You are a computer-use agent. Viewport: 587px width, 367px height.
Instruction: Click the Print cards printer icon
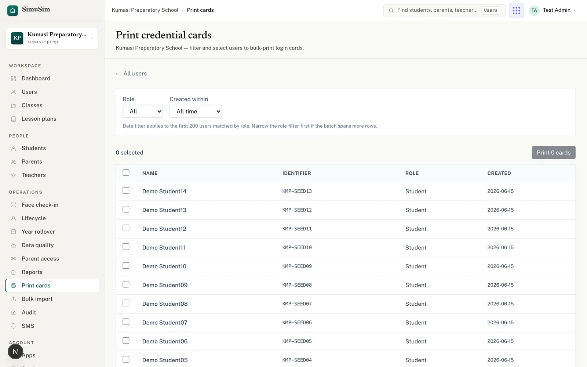[x=14, y=286]
